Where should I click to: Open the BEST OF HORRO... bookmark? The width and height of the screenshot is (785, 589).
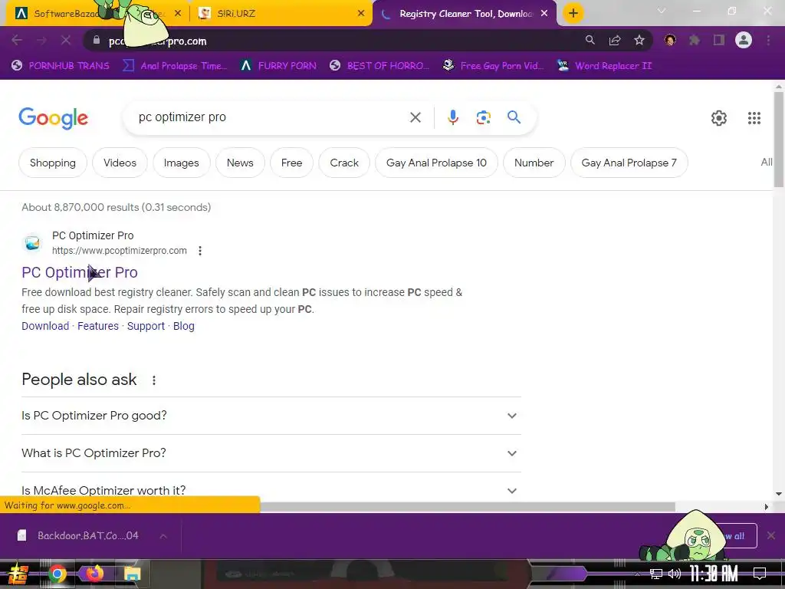coord(379,66)
